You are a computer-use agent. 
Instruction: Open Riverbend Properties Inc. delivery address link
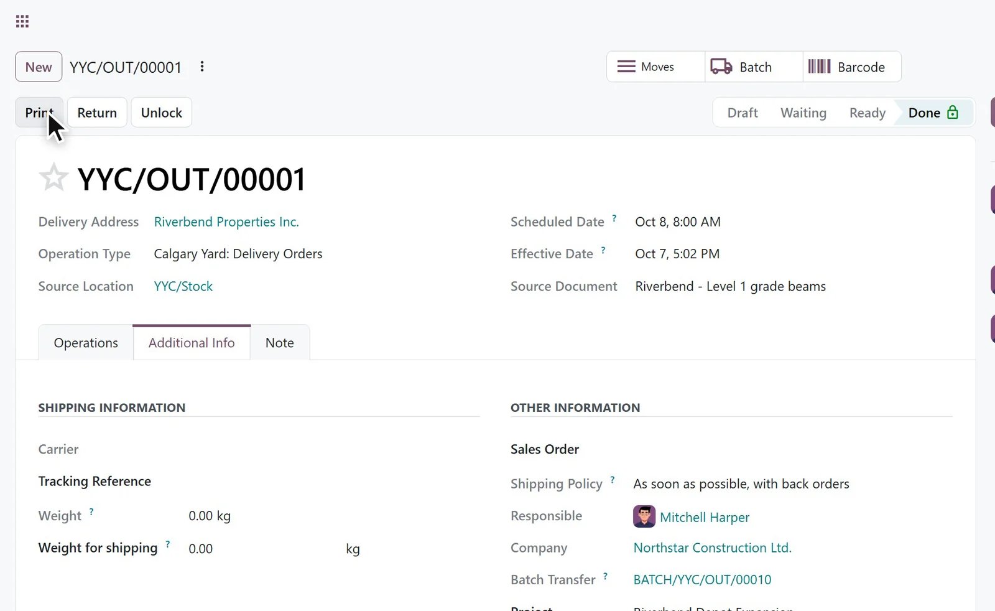(x=226, y=222)
